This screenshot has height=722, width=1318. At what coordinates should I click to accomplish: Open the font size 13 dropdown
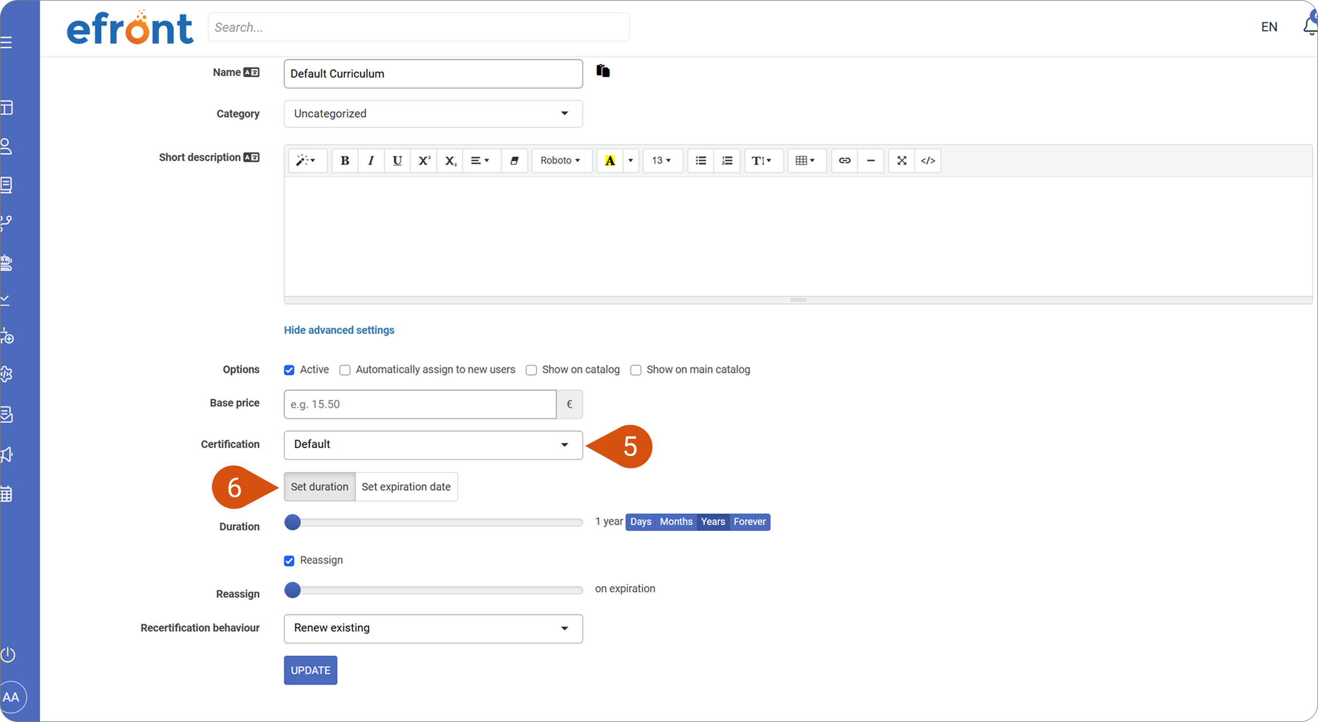coord(662,161)
